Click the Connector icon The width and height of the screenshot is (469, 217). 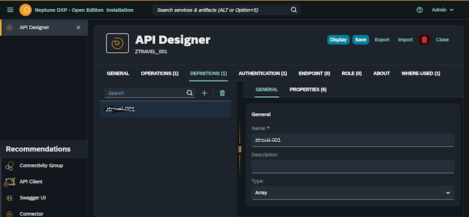coord(9,213)
